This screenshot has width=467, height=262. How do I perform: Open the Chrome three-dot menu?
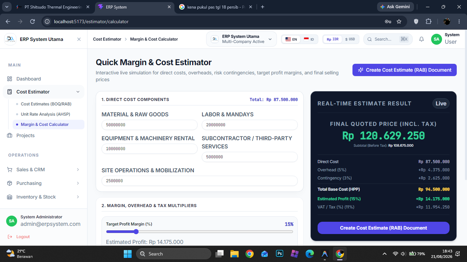tap(459, 21)
